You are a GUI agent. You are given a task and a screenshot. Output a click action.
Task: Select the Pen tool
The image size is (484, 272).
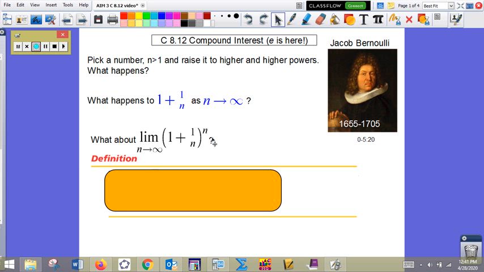point(292,20)
